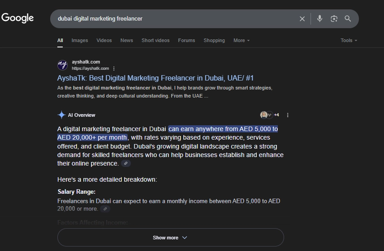384x251 pixels.
Task: Start voice search with microphone icon
Action: (319, 19)
